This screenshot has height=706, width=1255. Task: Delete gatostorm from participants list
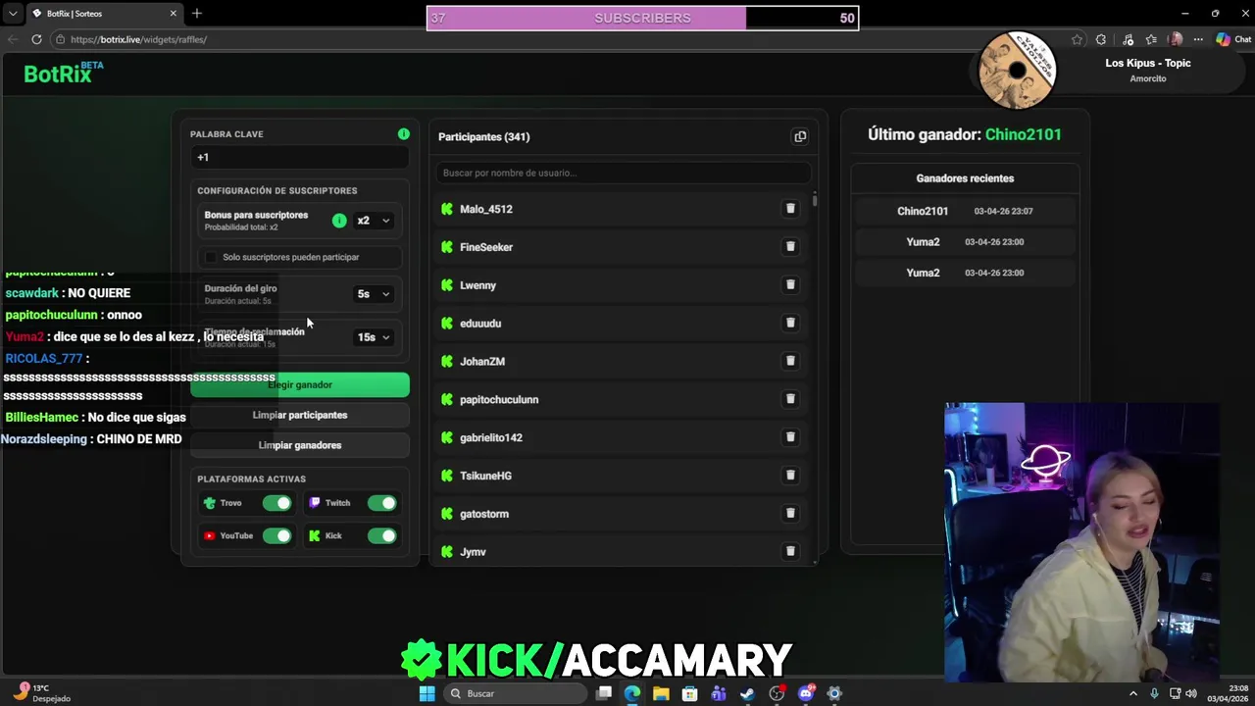point(790,514)
